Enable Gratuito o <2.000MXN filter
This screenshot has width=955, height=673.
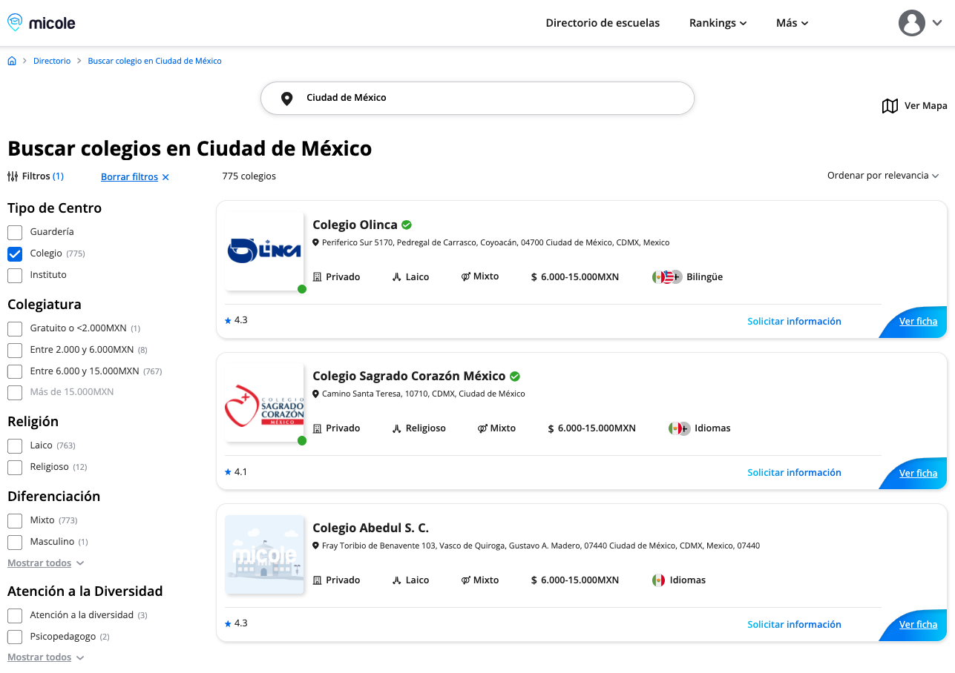[x=15, y=328]
